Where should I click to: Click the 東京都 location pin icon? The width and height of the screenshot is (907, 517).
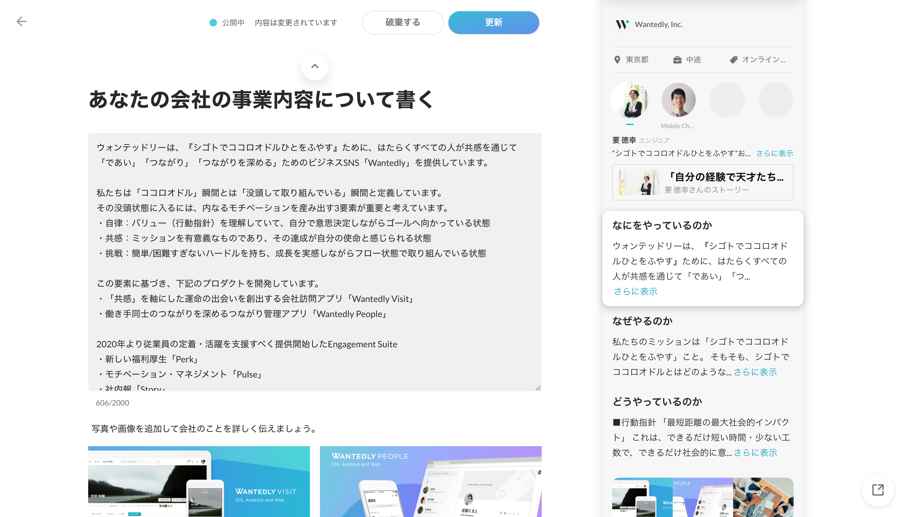click(x=617, y=60)
